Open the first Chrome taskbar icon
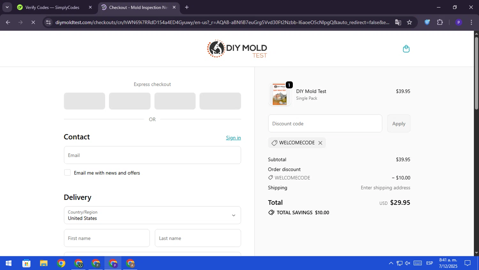The width and height of the screenshot is (479, 270). 61,263
